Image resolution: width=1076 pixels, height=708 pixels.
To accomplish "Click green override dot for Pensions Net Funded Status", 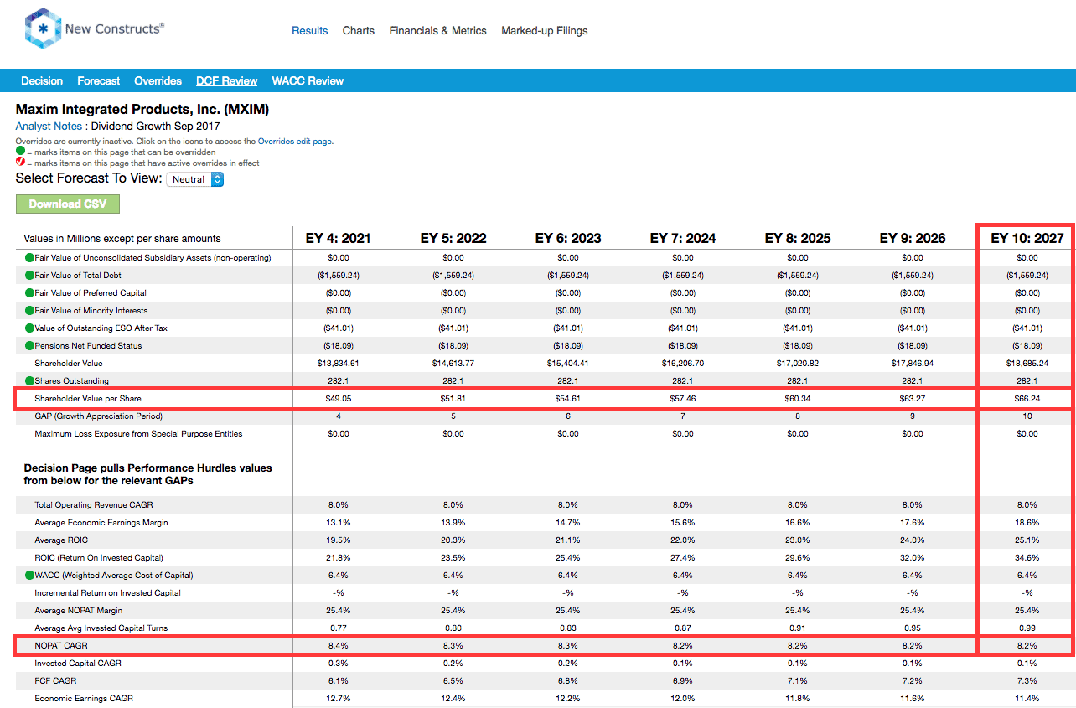I will coord(29,345).
